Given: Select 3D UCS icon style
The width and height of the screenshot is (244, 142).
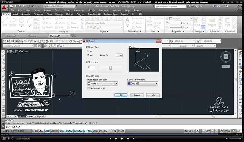Looking at the screenshot, I should point(88,55).
